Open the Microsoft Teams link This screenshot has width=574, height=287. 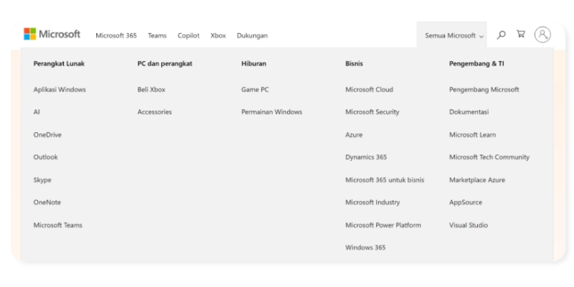pyautogui.click(x=58, y=225)
